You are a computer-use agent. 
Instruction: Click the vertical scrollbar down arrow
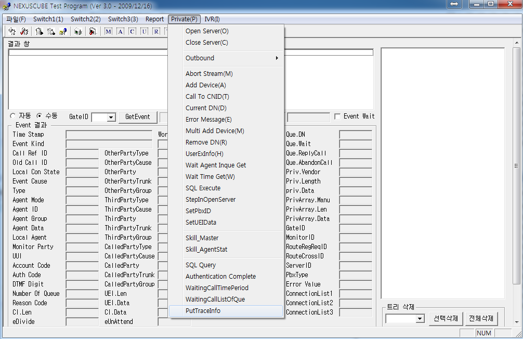[x=516, y=322]
